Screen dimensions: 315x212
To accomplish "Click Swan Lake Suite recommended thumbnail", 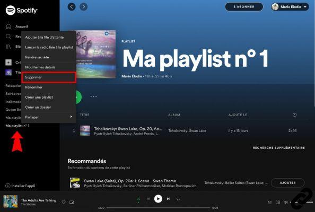I will click(x=75, y=183).
